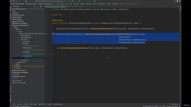Click Project tab on left sidebar

(11, 9)
